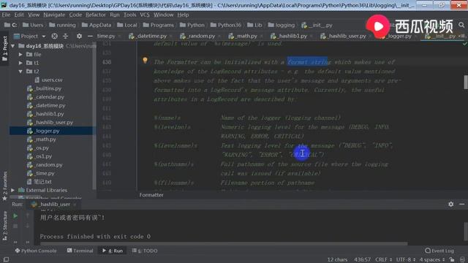This screenshot has width=468, height=263.
Task: Click the 7: Structure side tool tab
Action: 5,226
